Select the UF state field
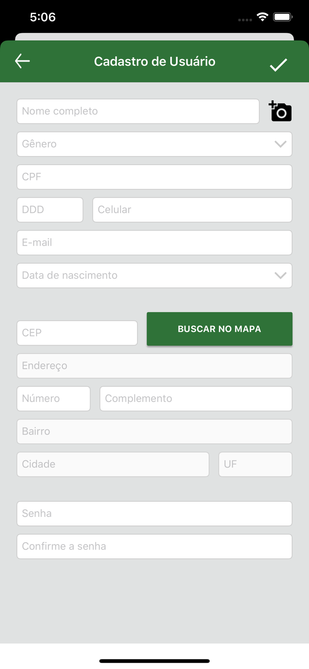This screenshot has height=669, width=309. coord(255,464)
